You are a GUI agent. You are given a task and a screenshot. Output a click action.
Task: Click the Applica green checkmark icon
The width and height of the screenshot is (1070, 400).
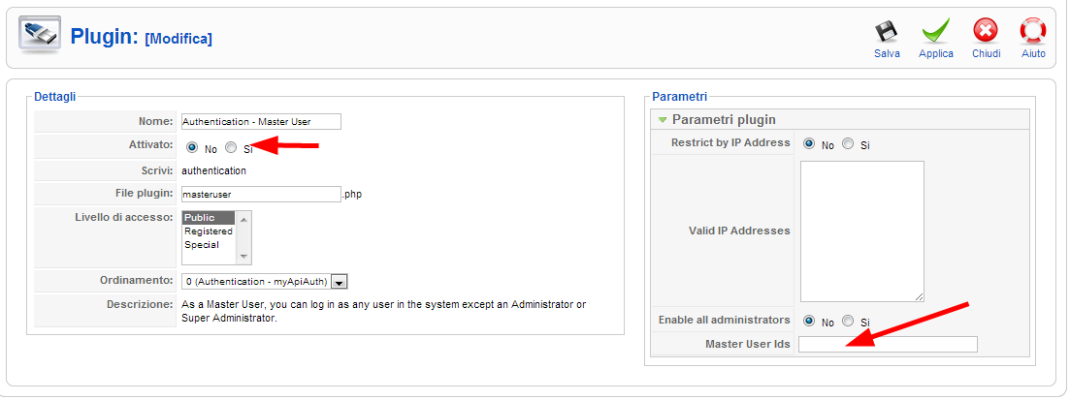[x=935, y=31]
